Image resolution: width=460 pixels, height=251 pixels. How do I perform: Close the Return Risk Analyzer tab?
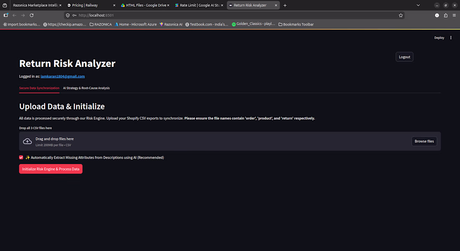point(276,5)
